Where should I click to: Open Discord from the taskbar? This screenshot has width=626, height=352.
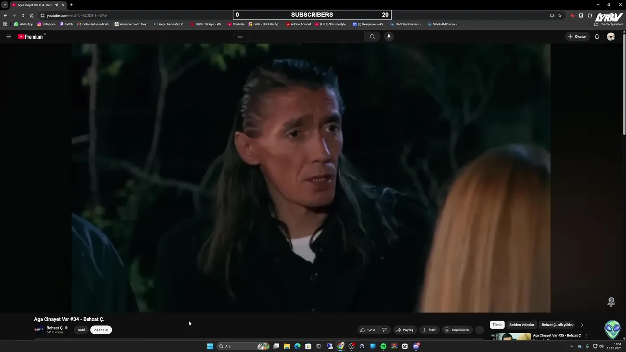(416, 346)
